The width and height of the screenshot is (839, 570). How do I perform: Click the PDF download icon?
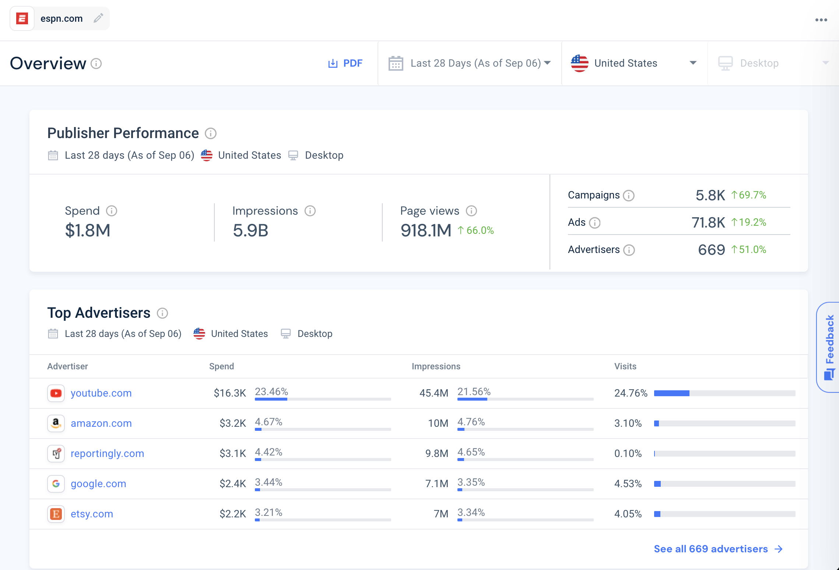coord(333,63)
